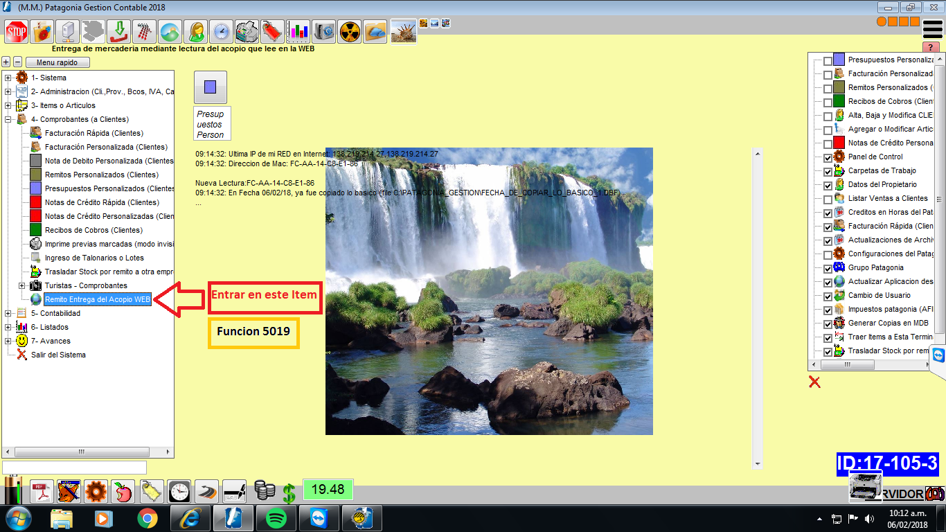Click the Presupuestos Personalizados shortcut button
The width and height of the screenshot is (946, 532).
point(211,87)
